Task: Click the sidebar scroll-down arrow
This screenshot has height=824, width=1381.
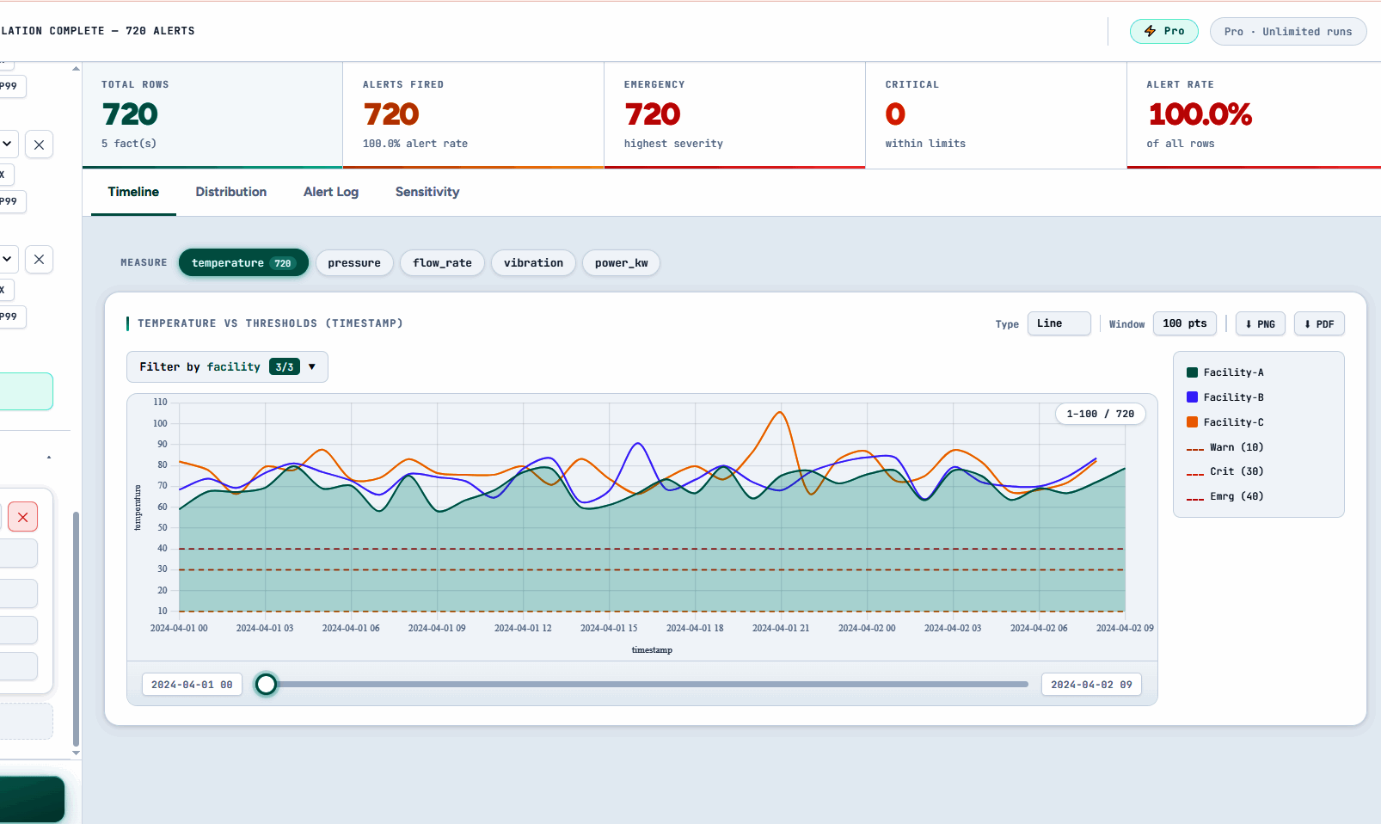Action: pyautogui.click(x=77, y=753)
